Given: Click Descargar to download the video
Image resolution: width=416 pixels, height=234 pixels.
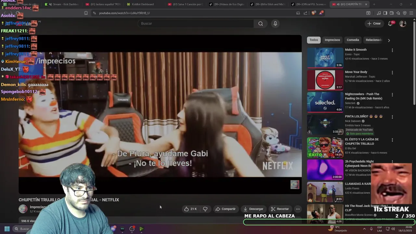Looking at the screenshot, I should [x=253, y=209].
